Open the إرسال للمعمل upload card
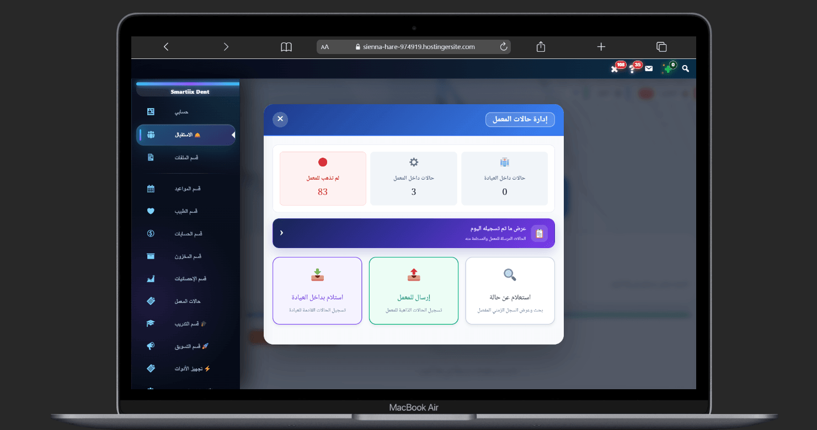The width and height of the screenshot is (817, 430). [414, 291]
